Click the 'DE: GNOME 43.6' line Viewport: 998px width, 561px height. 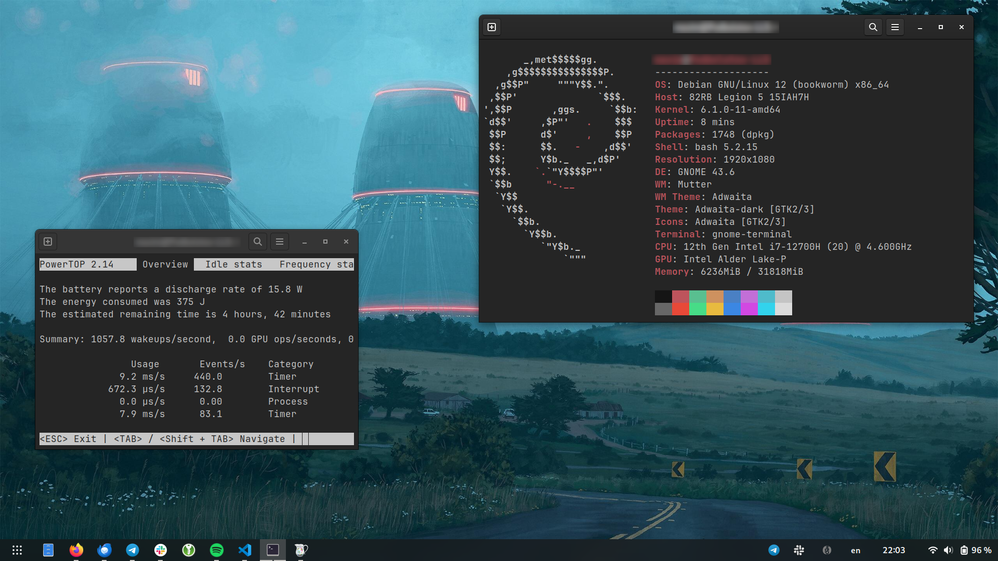(694, 172)
